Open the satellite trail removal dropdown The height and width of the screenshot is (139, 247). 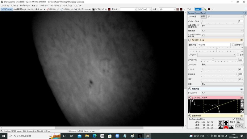click(x=222, y=35)
